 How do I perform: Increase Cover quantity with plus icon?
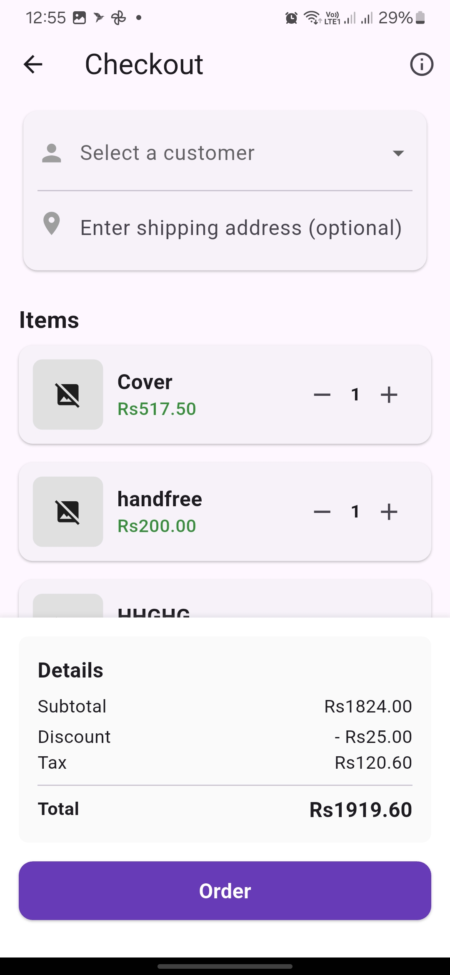point(389,395)
